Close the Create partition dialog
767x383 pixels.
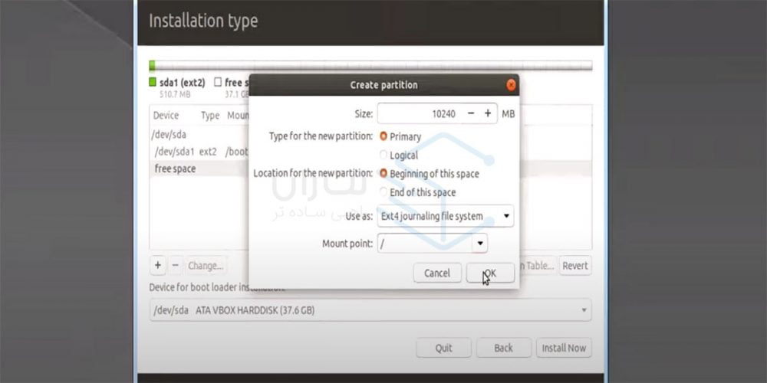(x=511, y=85)
